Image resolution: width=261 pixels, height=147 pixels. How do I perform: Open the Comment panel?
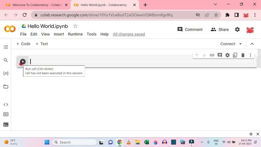(x=190, y=29)
